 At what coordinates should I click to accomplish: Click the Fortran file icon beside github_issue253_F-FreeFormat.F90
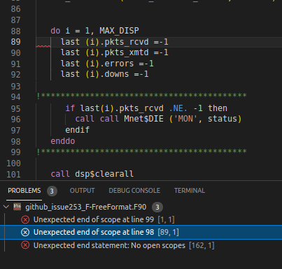(17, 207)
